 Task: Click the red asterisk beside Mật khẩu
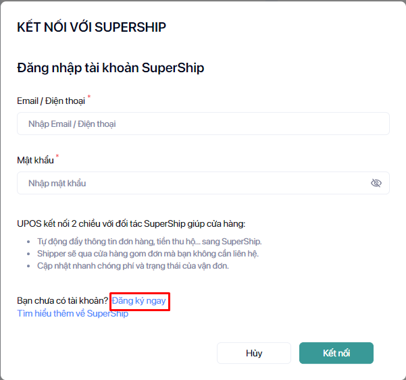pyautogui.click(x=57, y=157)
